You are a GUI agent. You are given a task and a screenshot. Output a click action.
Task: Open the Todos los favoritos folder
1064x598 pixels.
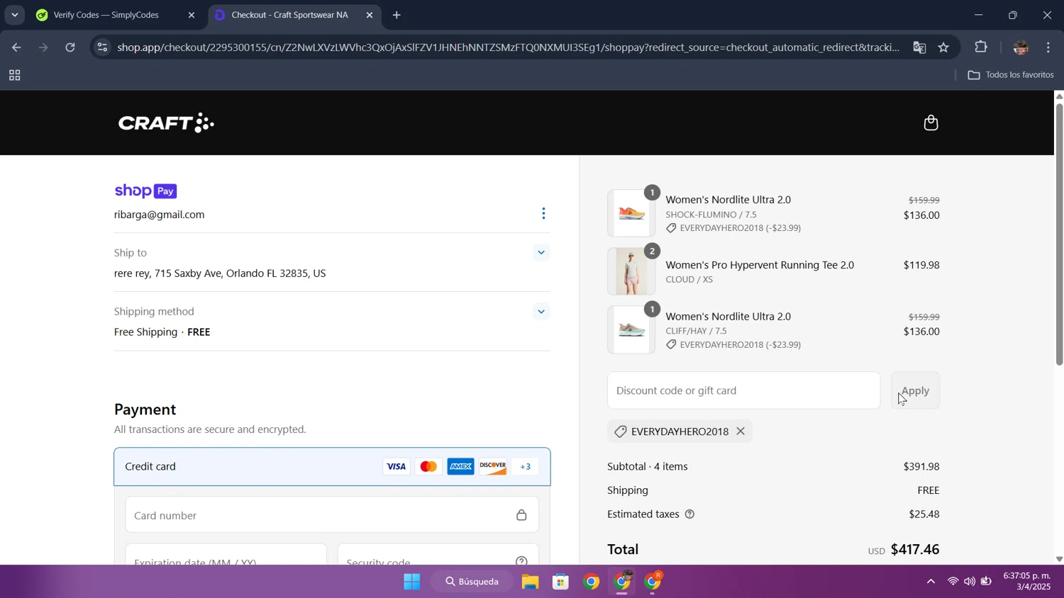coord(1011,75)
